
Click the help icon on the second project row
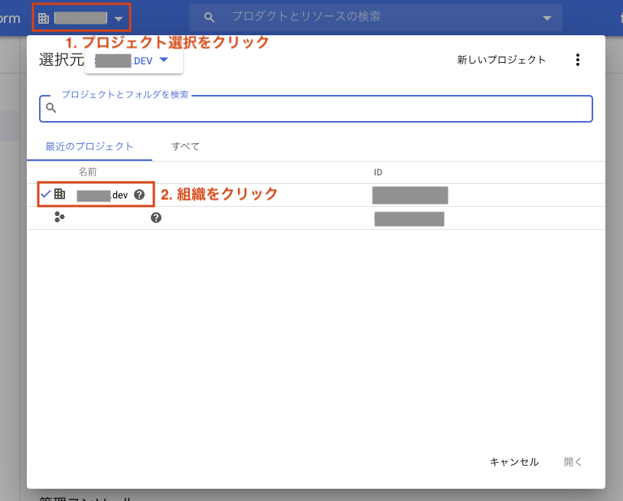[x=155, y=219]
